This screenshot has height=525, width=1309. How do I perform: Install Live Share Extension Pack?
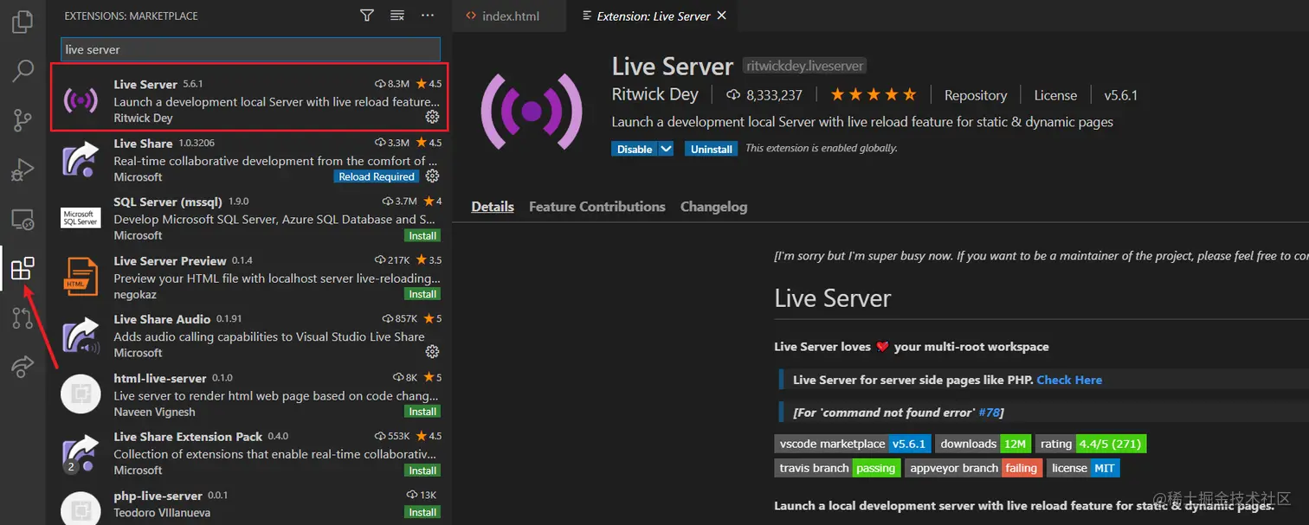(x=422, y=471)
